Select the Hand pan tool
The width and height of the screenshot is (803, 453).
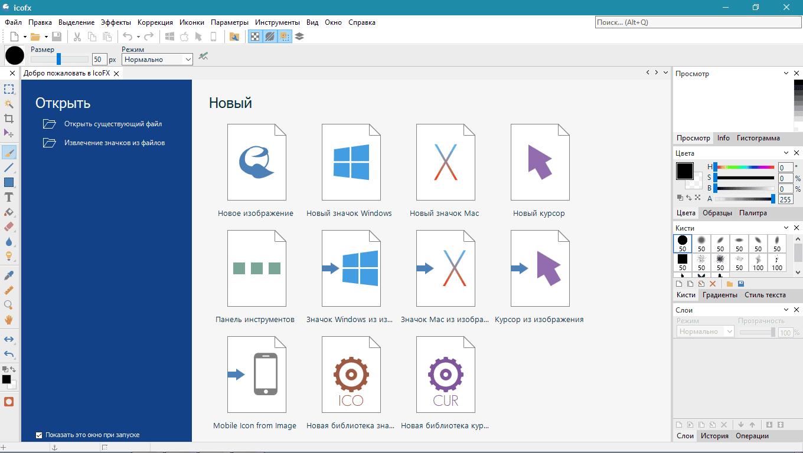(9, 320)
